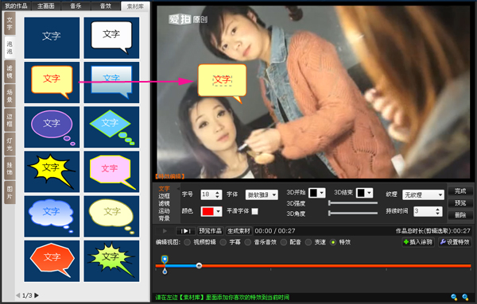Click the 删除 button
This screenshot has height=304, width=477.
click(x=460, y=215)
